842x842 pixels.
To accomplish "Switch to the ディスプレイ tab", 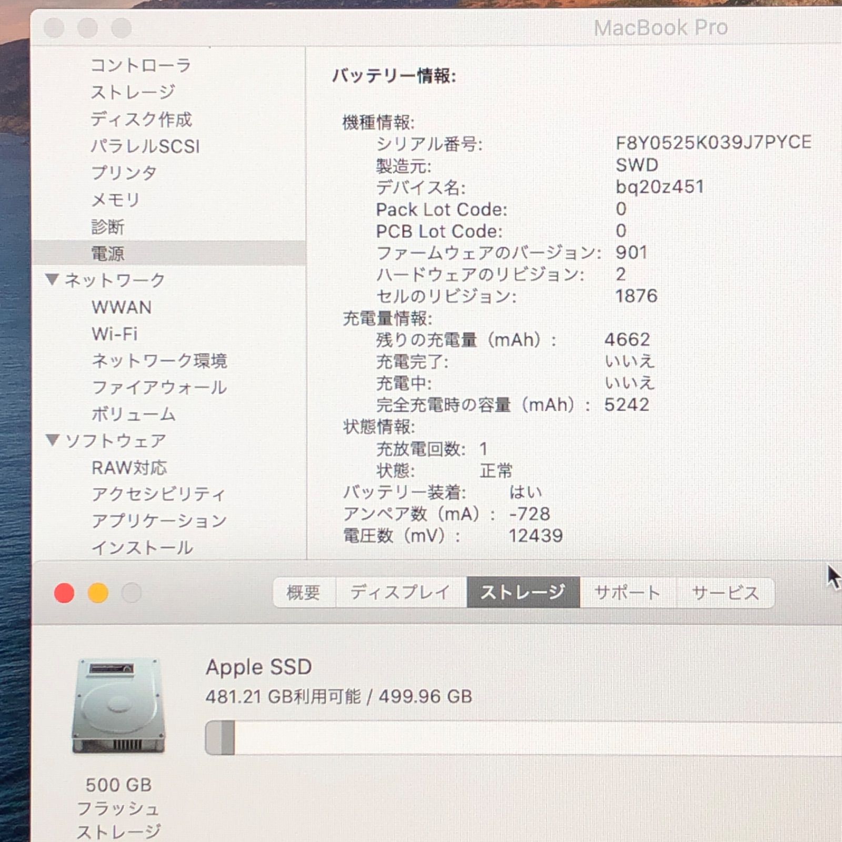I will coord(400,593).
